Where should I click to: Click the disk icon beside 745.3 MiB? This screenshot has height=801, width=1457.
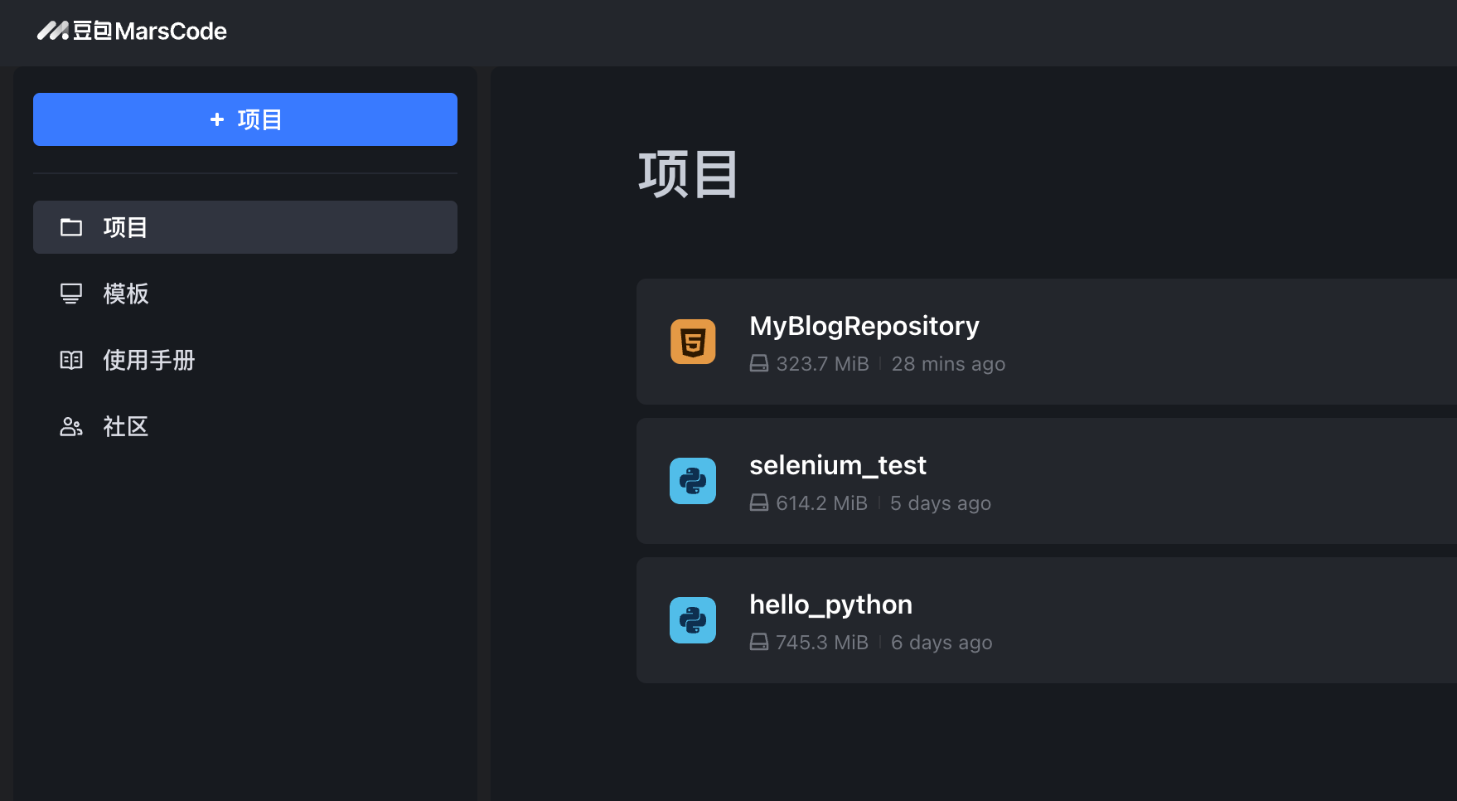[760, 642]
